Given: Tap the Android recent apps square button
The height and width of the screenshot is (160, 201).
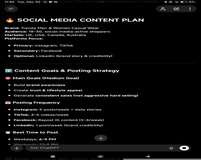Looking at the screenshot, I should (x=53, y=156).
